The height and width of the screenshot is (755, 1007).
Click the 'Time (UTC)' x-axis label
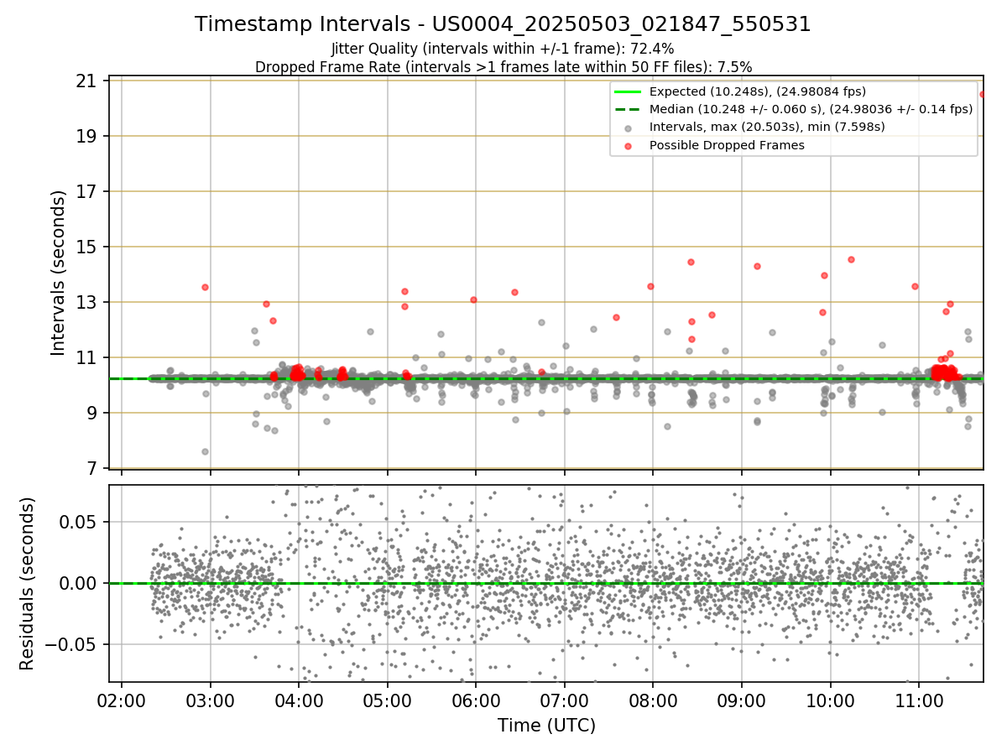(x=546, y=726)
